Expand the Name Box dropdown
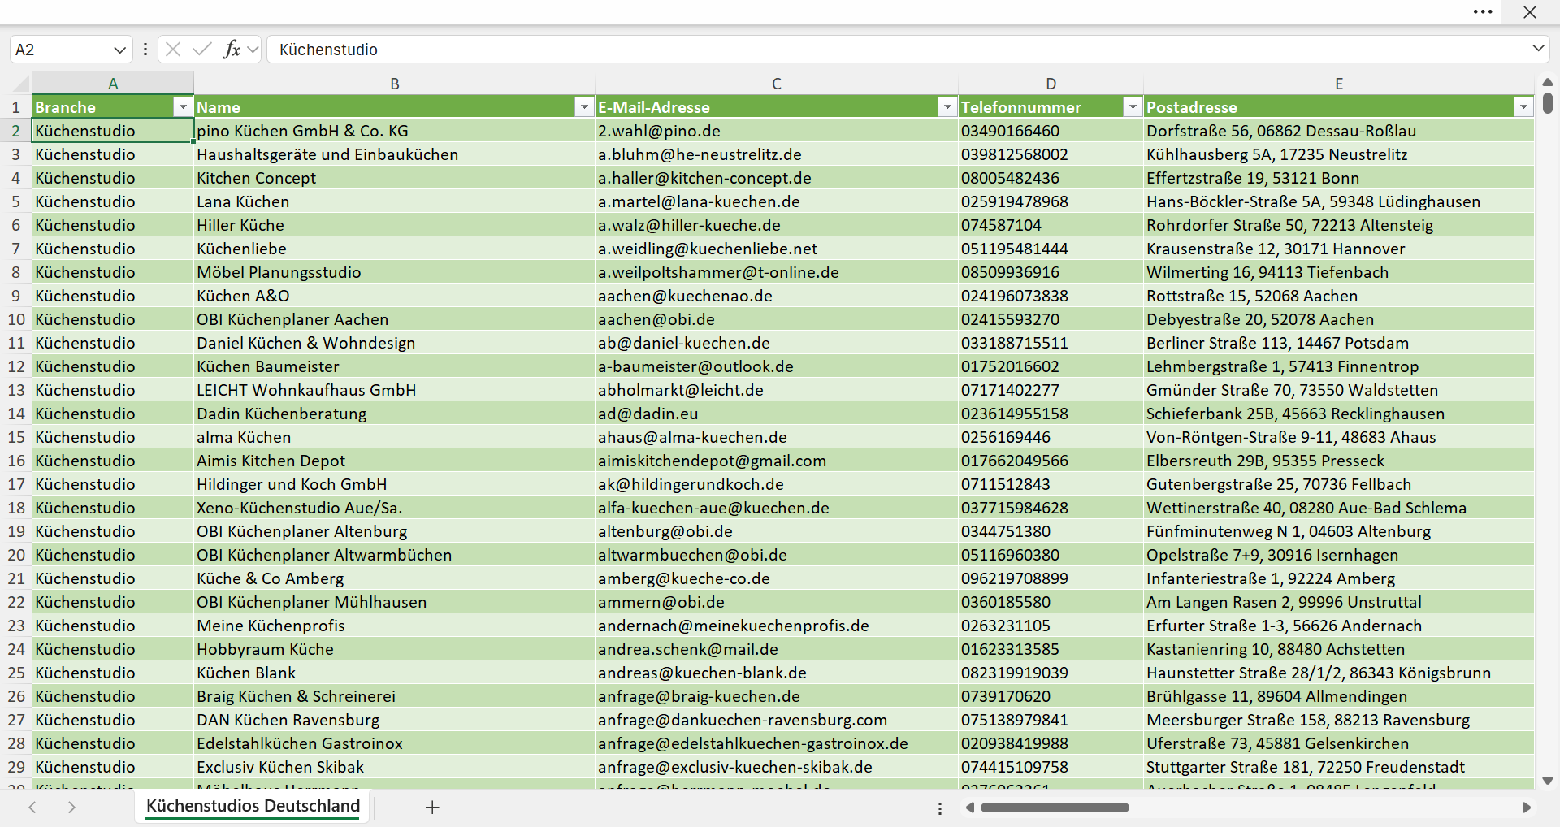This screenshot has width=1560, height=827. pyautogui.click(x=119, y=50)
